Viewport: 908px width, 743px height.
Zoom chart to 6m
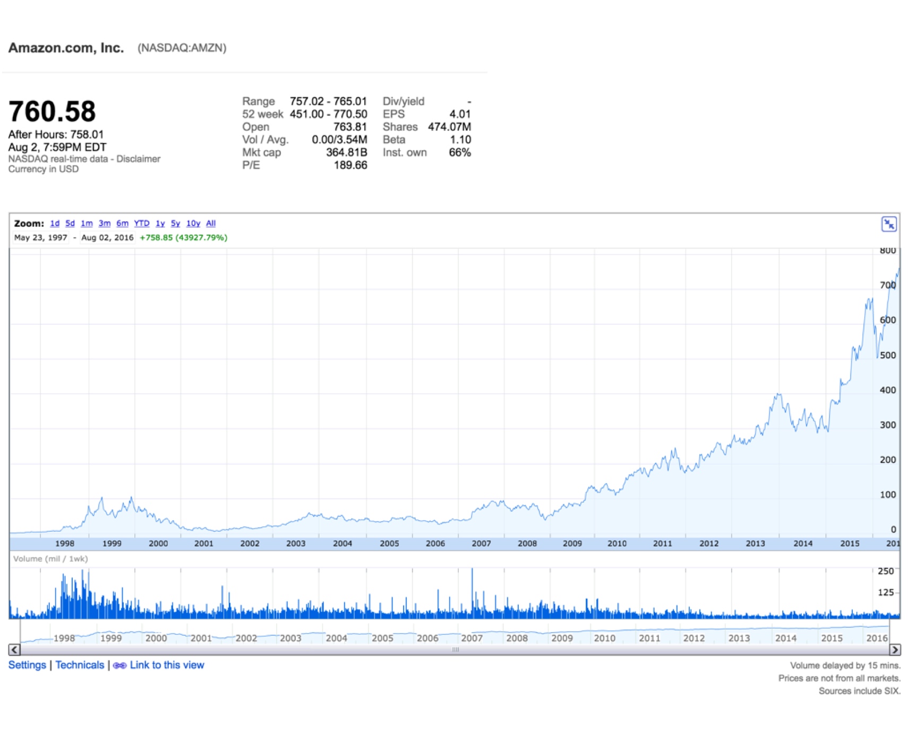tap(122, 223)
